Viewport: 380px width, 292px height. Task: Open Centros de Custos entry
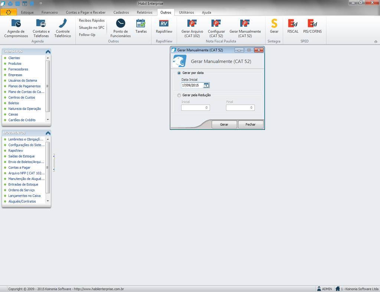pos(22,98)
